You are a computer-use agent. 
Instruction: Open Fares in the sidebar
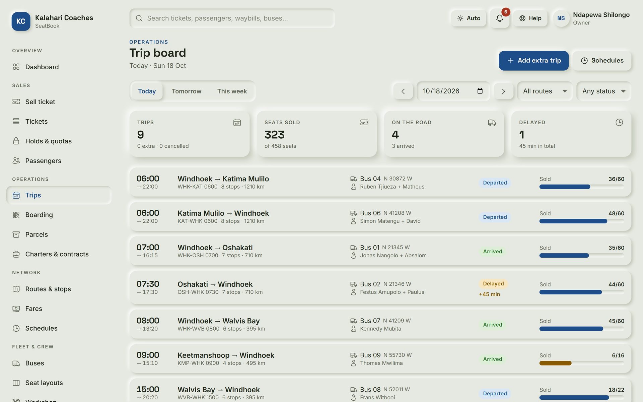[59, 309]
